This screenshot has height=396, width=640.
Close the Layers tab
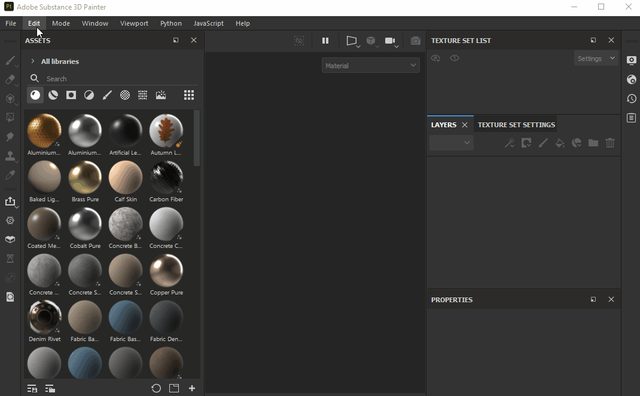click(x=465, y=125)
